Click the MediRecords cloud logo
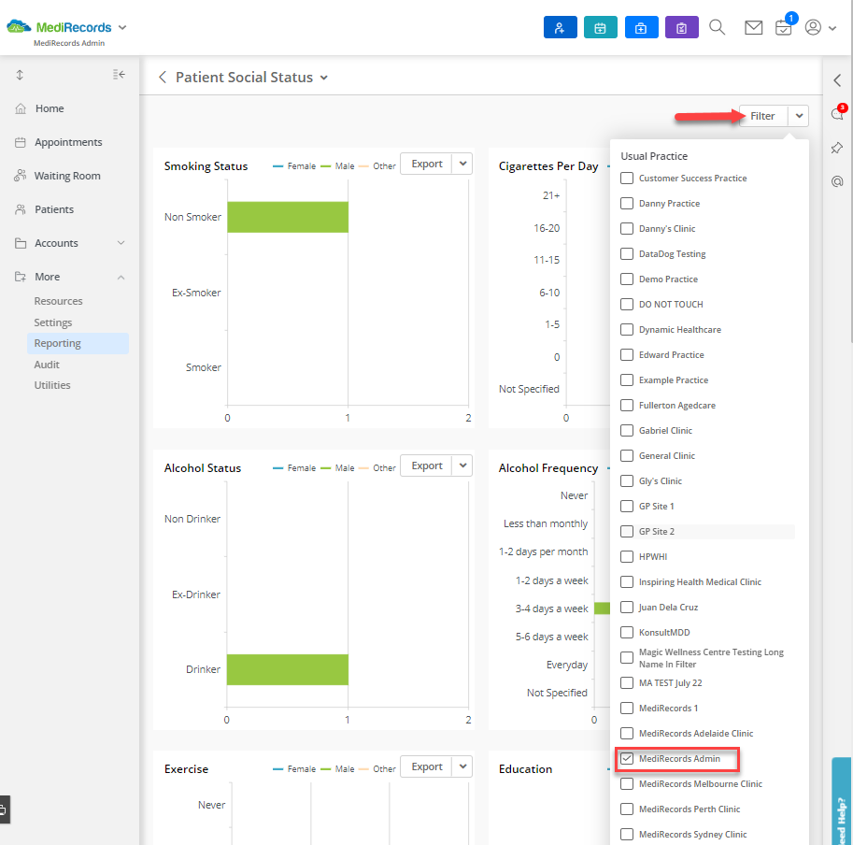 [x=18, y=26]
